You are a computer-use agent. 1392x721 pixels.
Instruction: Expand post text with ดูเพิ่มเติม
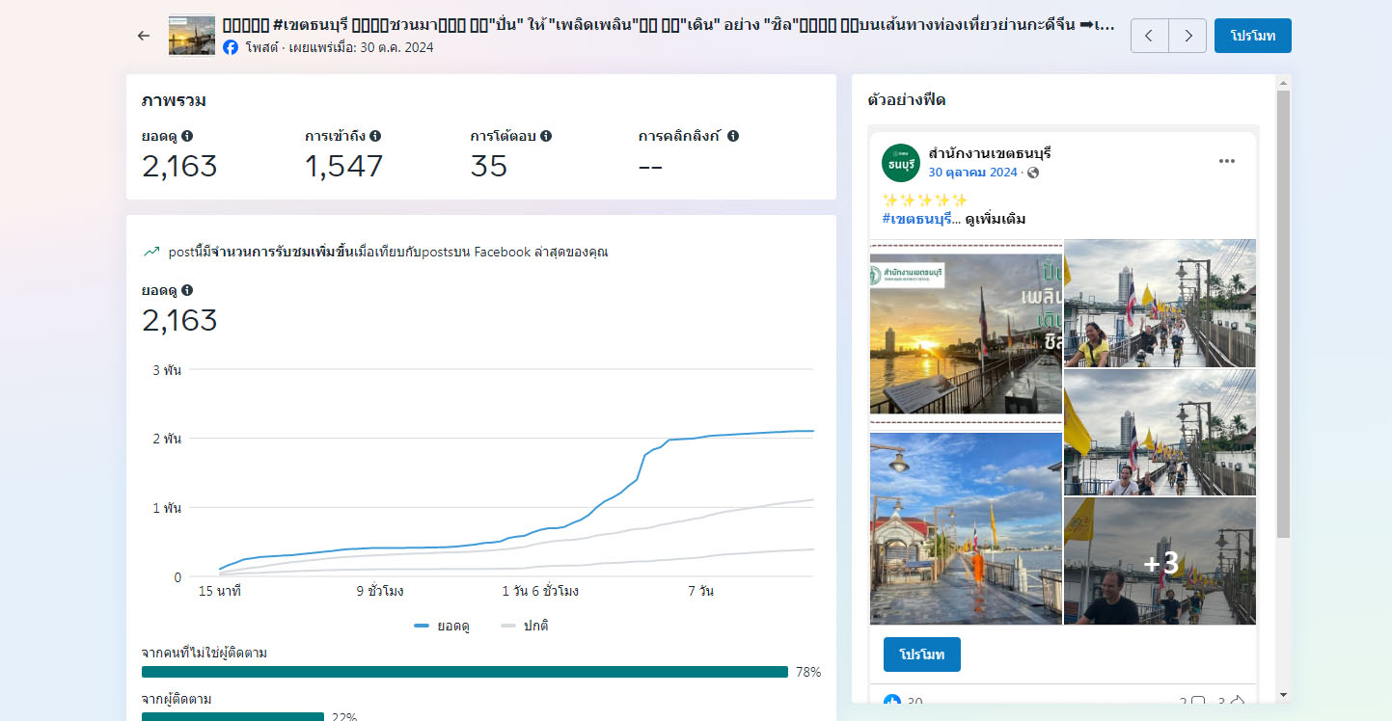(996, 219)
